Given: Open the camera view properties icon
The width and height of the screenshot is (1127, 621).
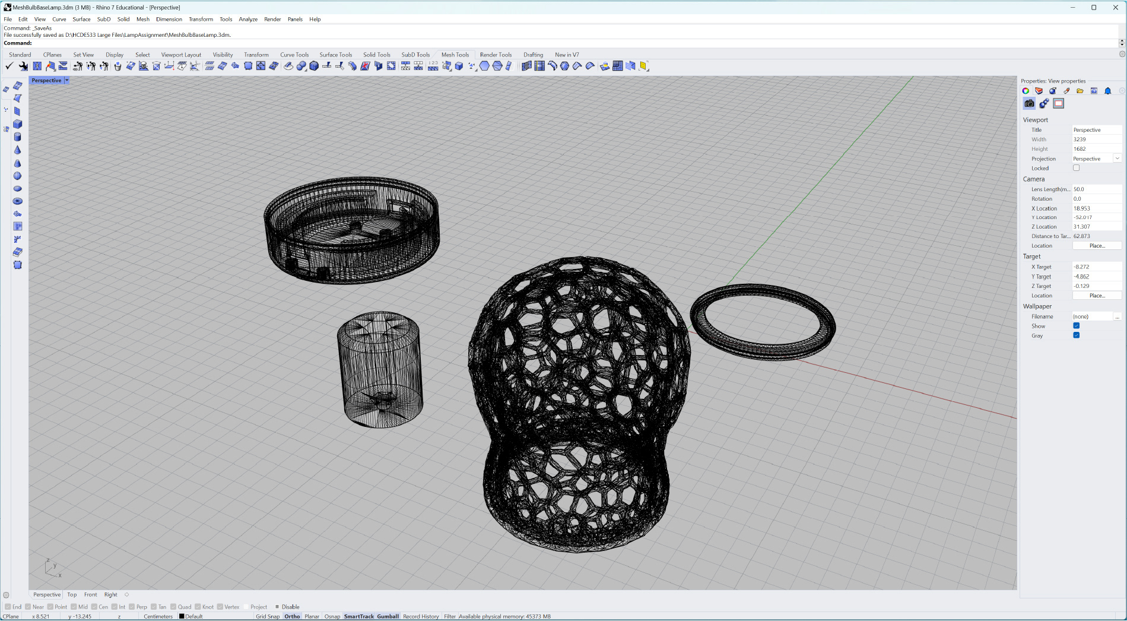Looking at the screenshot, I should (x=1029, y=103).
